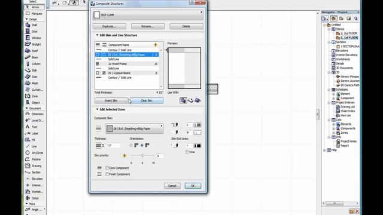Pick the Window tool
Viewport: 383px width, 215px height.
pyautogui.click(x=34, y=38)
